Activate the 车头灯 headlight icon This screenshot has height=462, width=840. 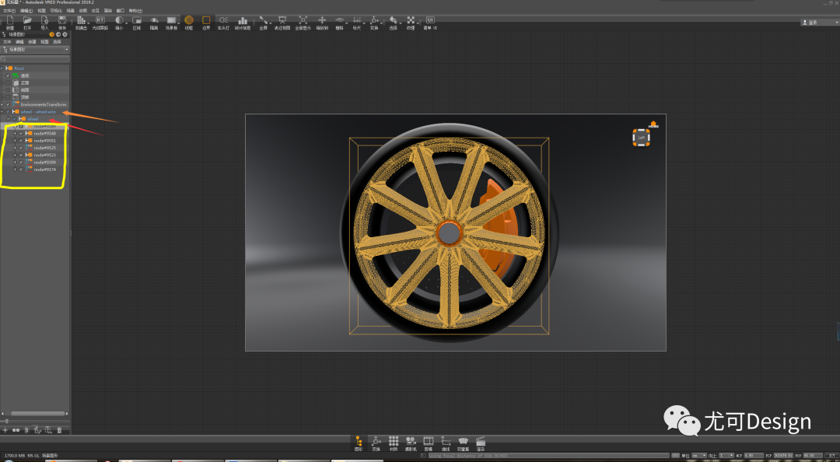[226, 22]
